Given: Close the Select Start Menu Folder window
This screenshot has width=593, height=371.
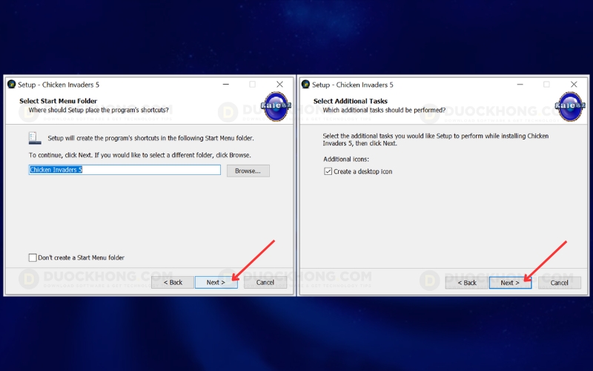Looking at the screenshot, I should pos(279,84).
